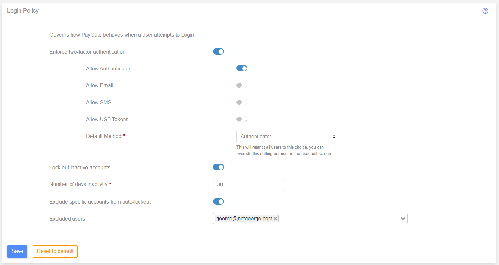Save the login policy settings
Viewport: 499px width, 265px height.
coord(17,251)
